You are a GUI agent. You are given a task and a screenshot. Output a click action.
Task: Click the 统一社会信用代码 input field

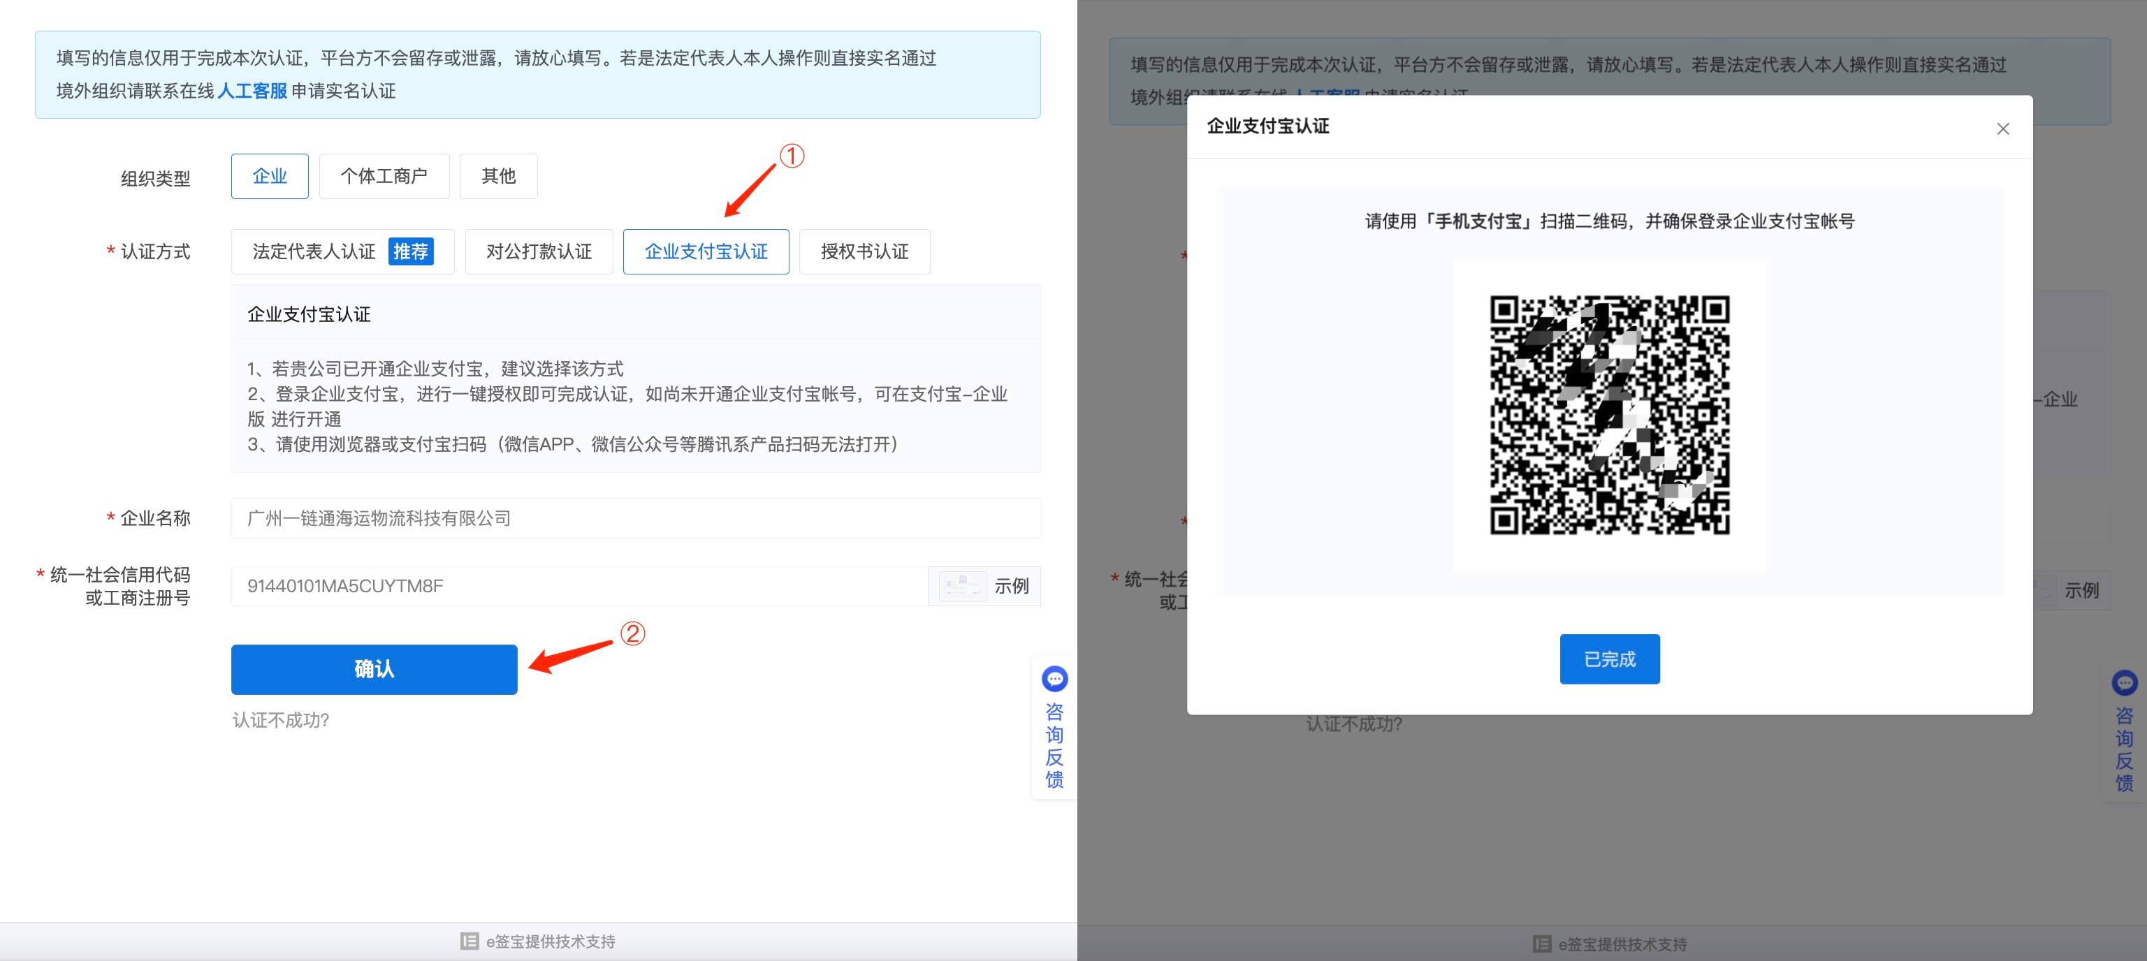click(x=579, y=586)
